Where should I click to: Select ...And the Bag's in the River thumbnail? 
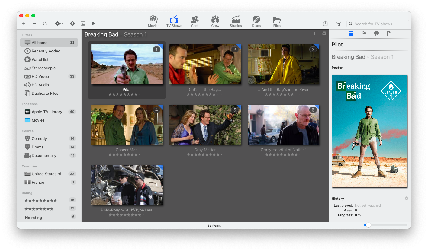coord(283,65)
